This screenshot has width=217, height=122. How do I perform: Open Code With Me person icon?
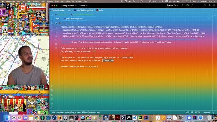205,5
